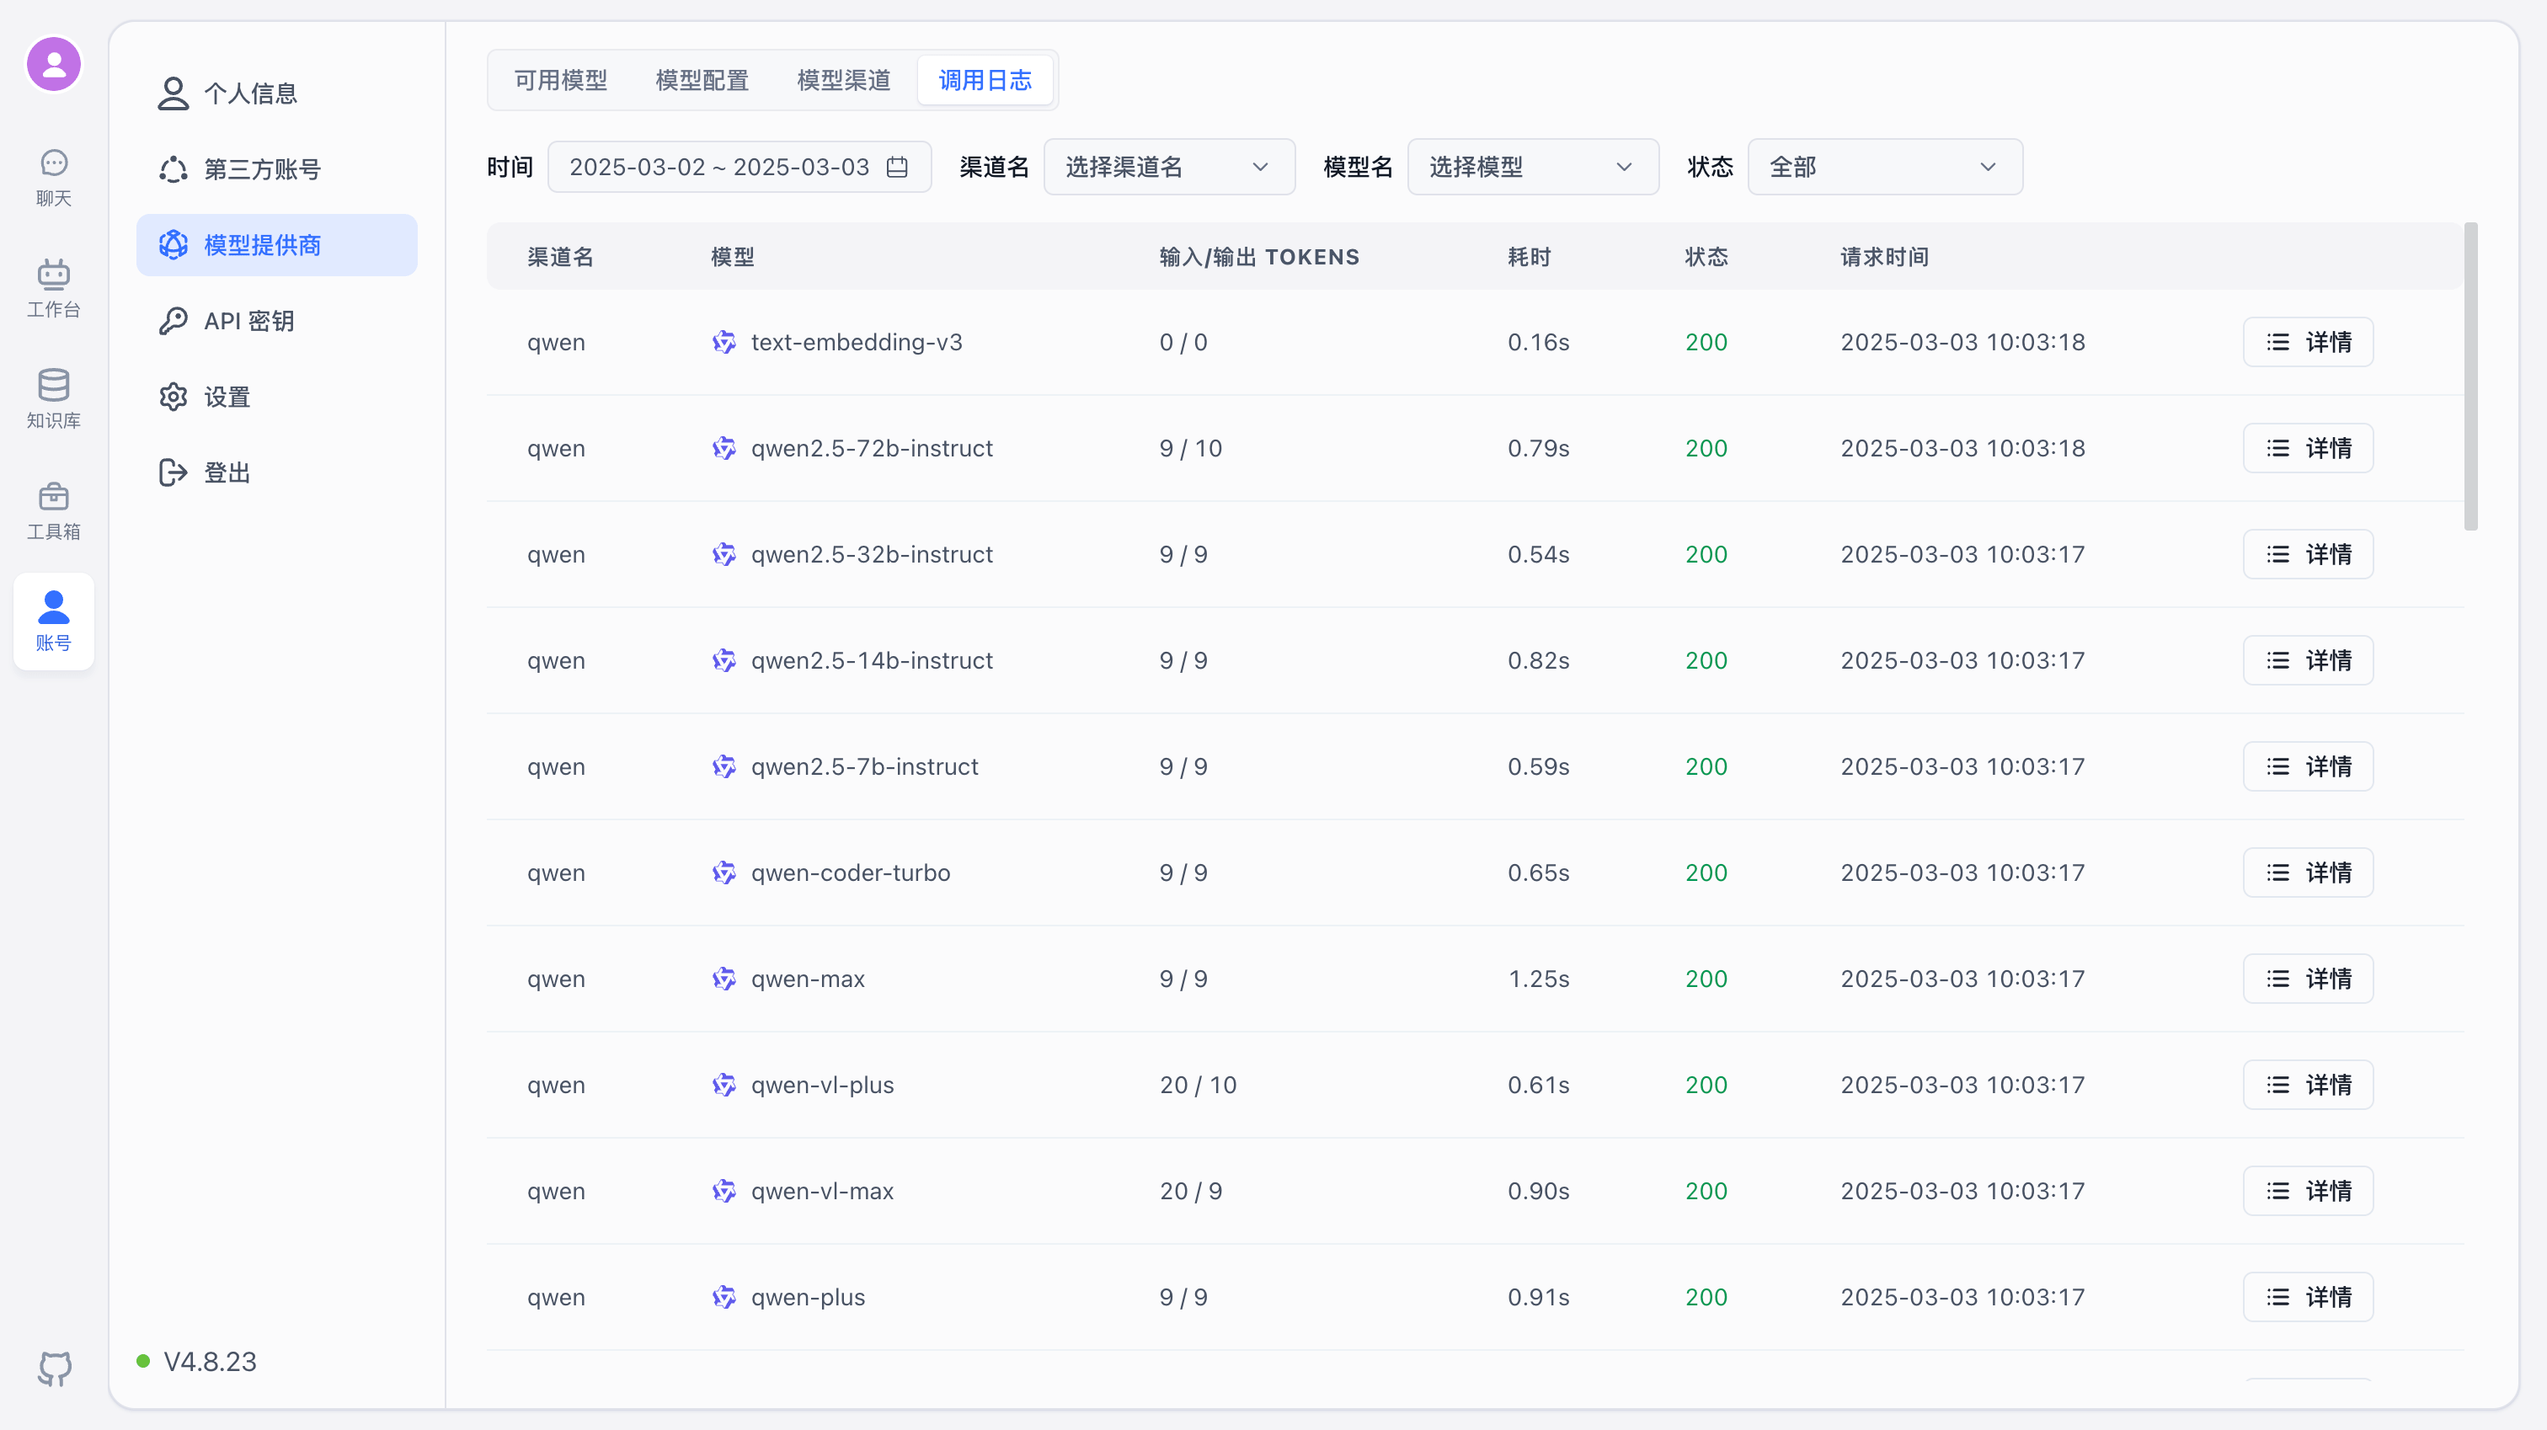Click the 模型提供商 hexagon icon
Screen dimensions: 2547x1430
(x=173, y=244)
